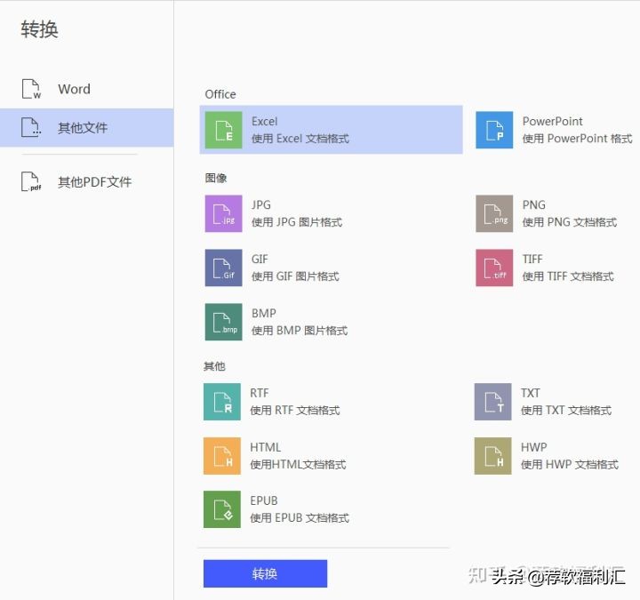Screen dimensions: 640x600
Task: Select the '使用 PNG 文档格式' text
Action: point(570,222)
